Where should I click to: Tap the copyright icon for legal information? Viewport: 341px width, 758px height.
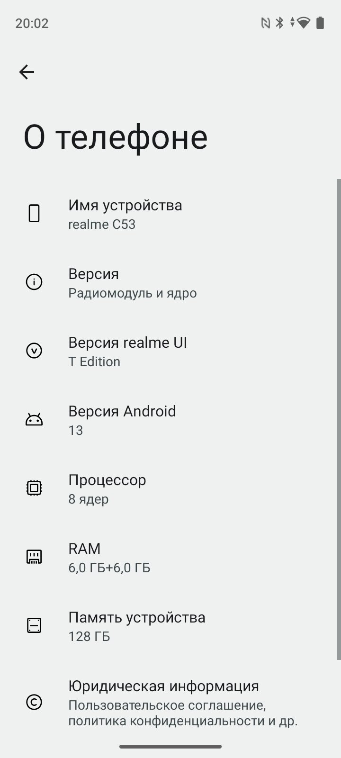tap(34, 702)
